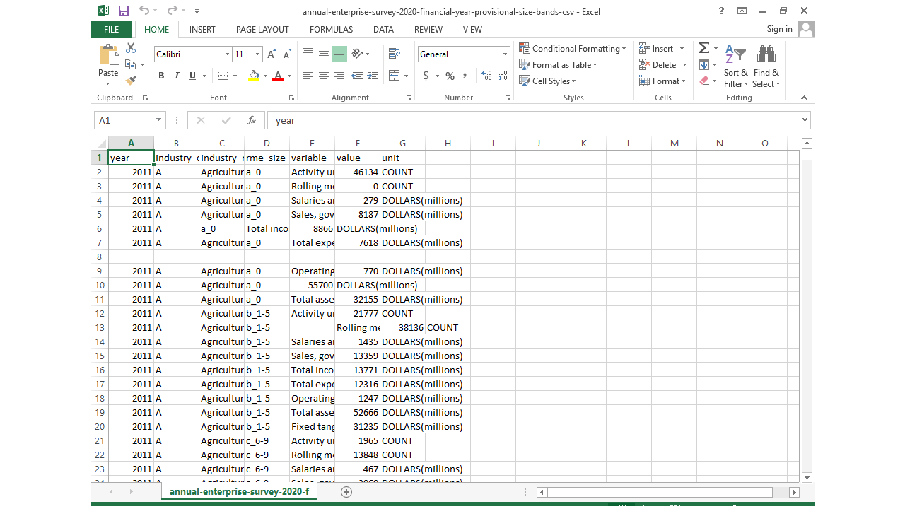Switch to the PAGE LAYOUT tab

[262, 29]
